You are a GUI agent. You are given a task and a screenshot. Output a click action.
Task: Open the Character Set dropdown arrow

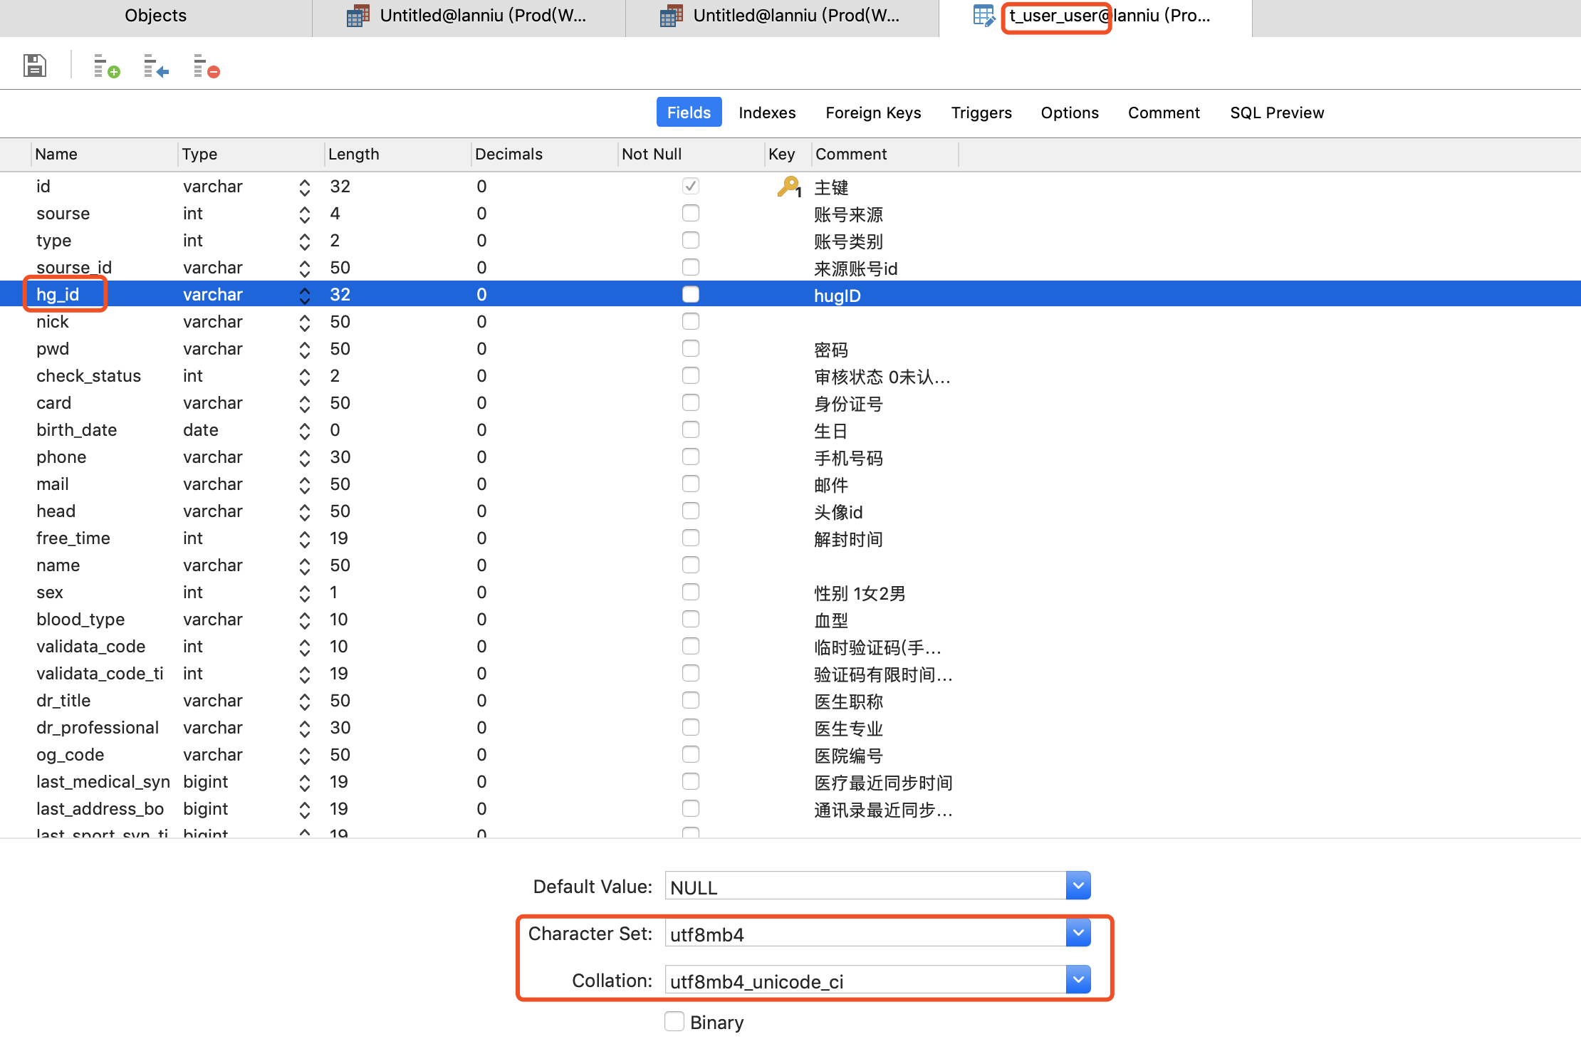coord(1078,933)
